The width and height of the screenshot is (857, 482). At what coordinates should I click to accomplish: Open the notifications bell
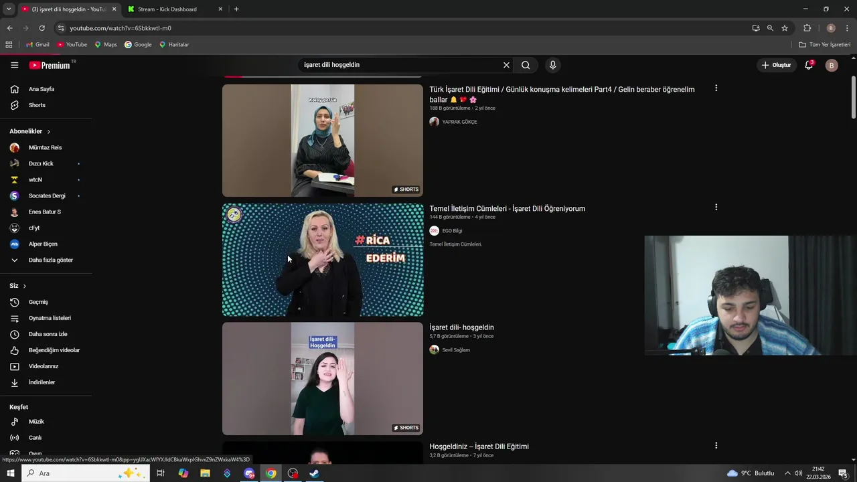(809, 65)
